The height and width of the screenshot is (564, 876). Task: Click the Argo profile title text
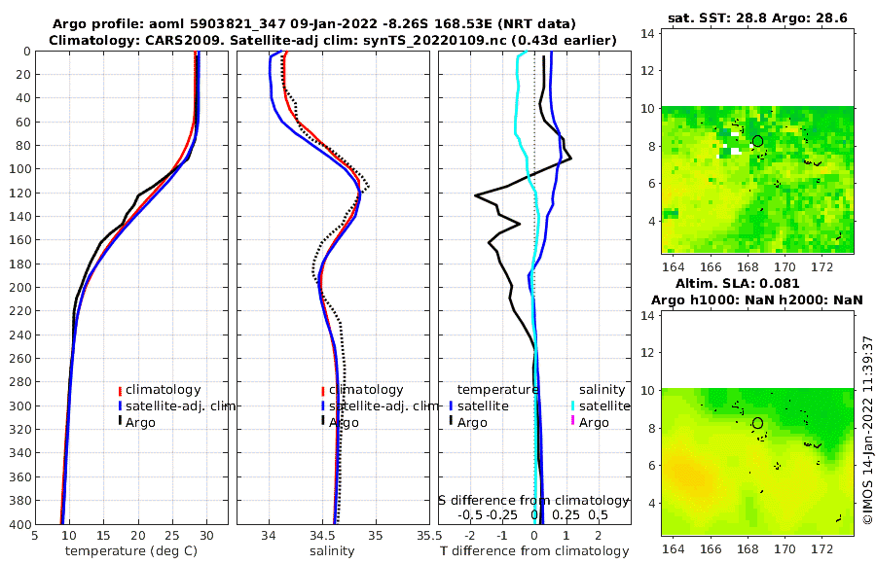click(314, 24)
